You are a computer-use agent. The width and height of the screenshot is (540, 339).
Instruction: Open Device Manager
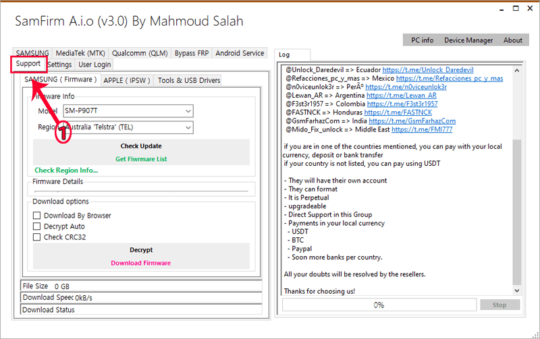pos(468,40)
